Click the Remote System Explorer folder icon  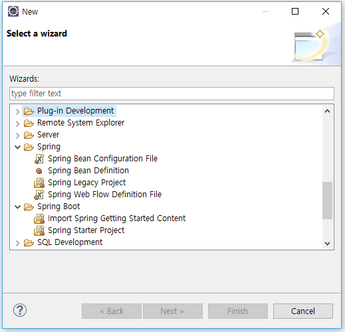29,123
